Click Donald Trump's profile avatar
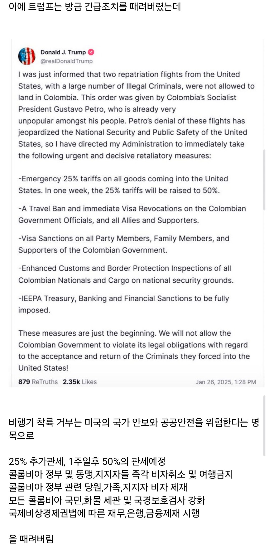Viewport: 273px width, 557px height. 27,56
